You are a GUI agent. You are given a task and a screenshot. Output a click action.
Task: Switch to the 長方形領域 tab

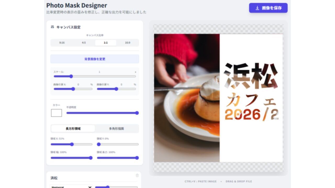pos(73,128)
